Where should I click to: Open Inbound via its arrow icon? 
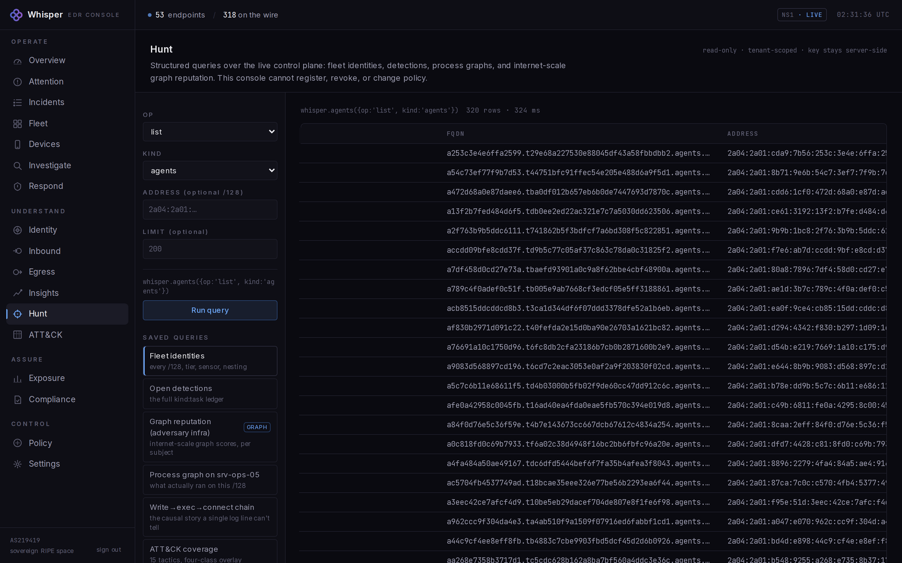(x=18, y=251)
